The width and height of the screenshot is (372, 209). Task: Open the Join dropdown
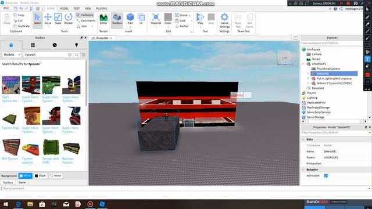[92, 26]
